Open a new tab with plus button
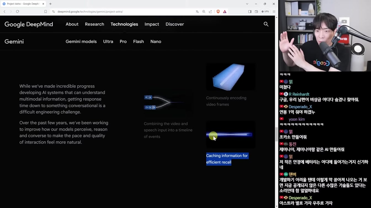Image resolution: width=371 pixels, height=208 pixels. [50, 4]
